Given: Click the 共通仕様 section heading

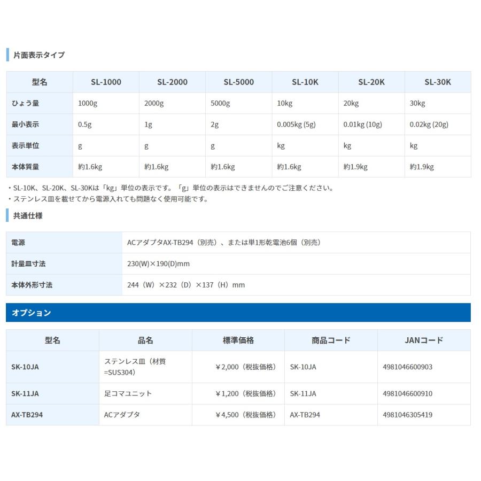Looking at the screenshot, I should click(28, 216).
